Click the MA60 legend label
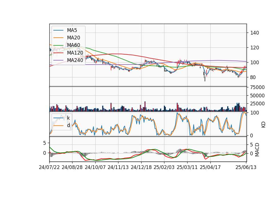Image resolution: width=274 pixels, height=197 pixels. 74,45
